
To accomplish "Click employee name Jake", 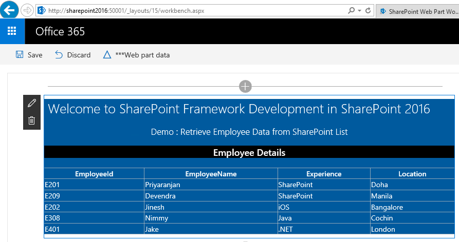I will [x=152, y=229].
